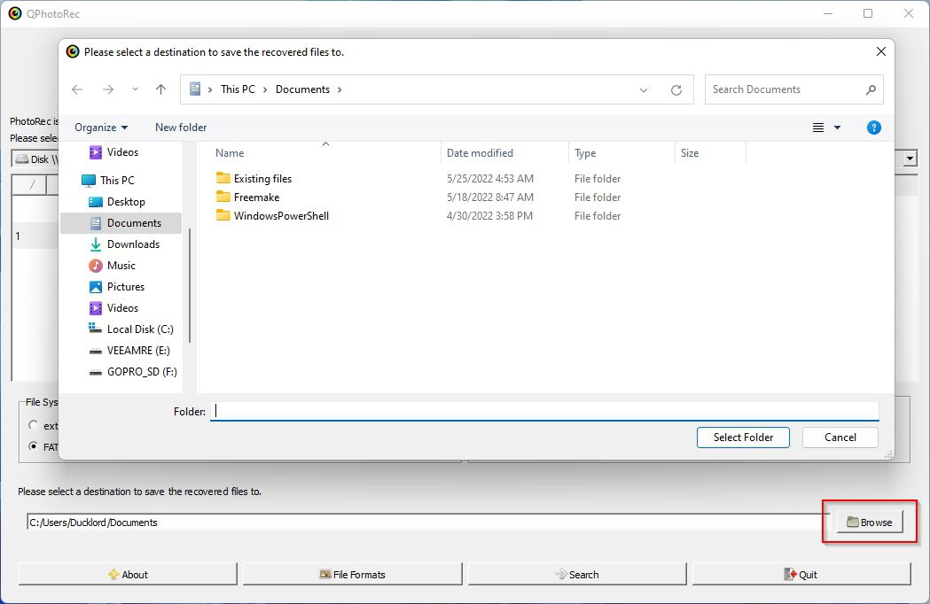Screen dimensions: 930x604
Task: Select the Freemake folder
Action: tap(247, 197)
